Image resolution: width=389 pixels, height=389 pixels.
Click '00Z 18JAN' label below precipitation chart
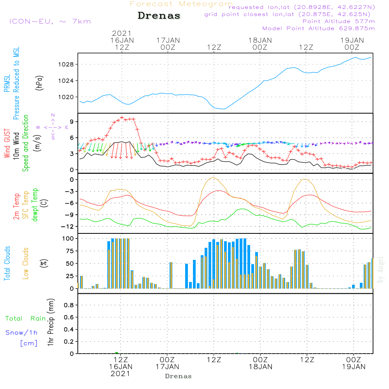261,363
